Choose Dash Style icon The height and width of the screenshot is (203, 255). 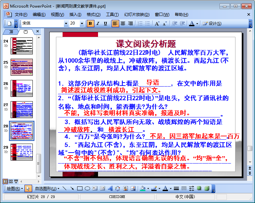click(184, 188)
